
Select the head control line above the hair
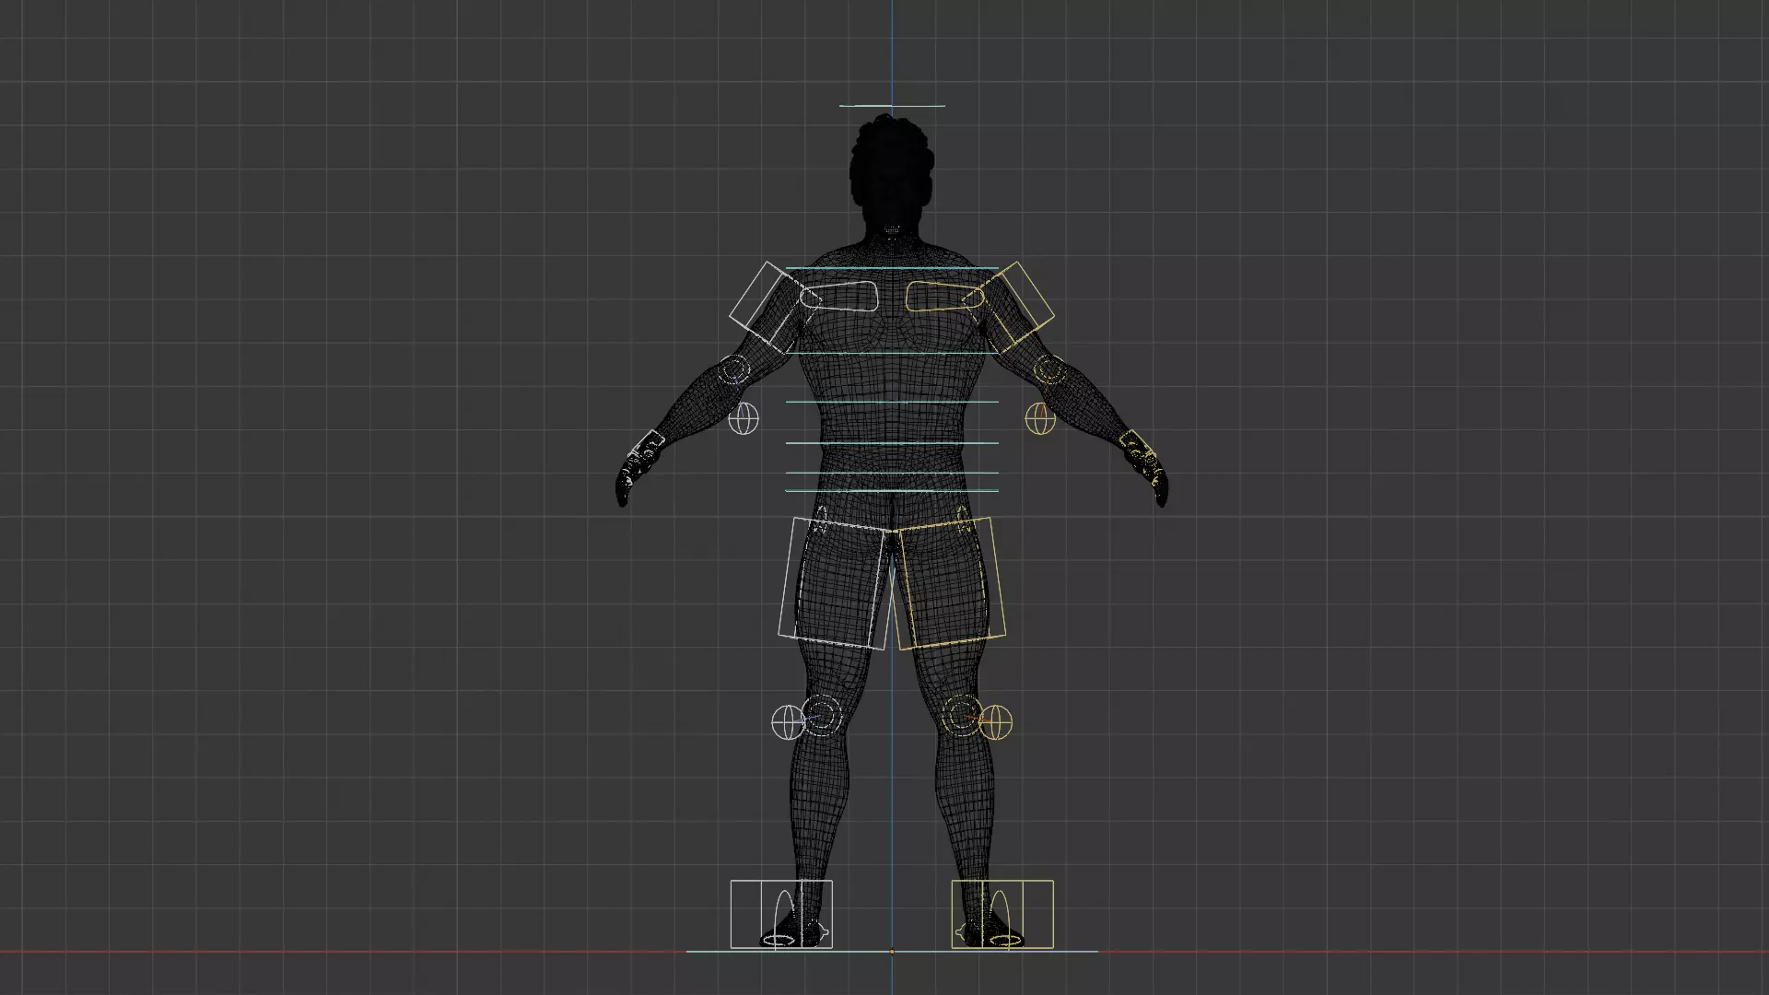pyautogui.click(x=892, y=106)
